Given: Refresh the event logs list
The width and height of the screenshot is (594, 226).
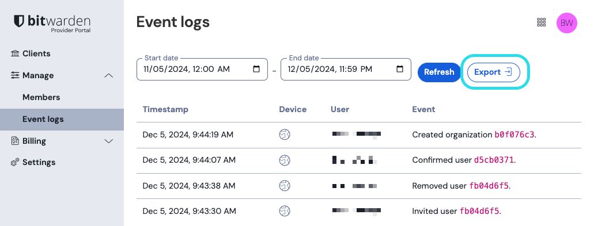Looking at the screenshot, I should (439, 72).
